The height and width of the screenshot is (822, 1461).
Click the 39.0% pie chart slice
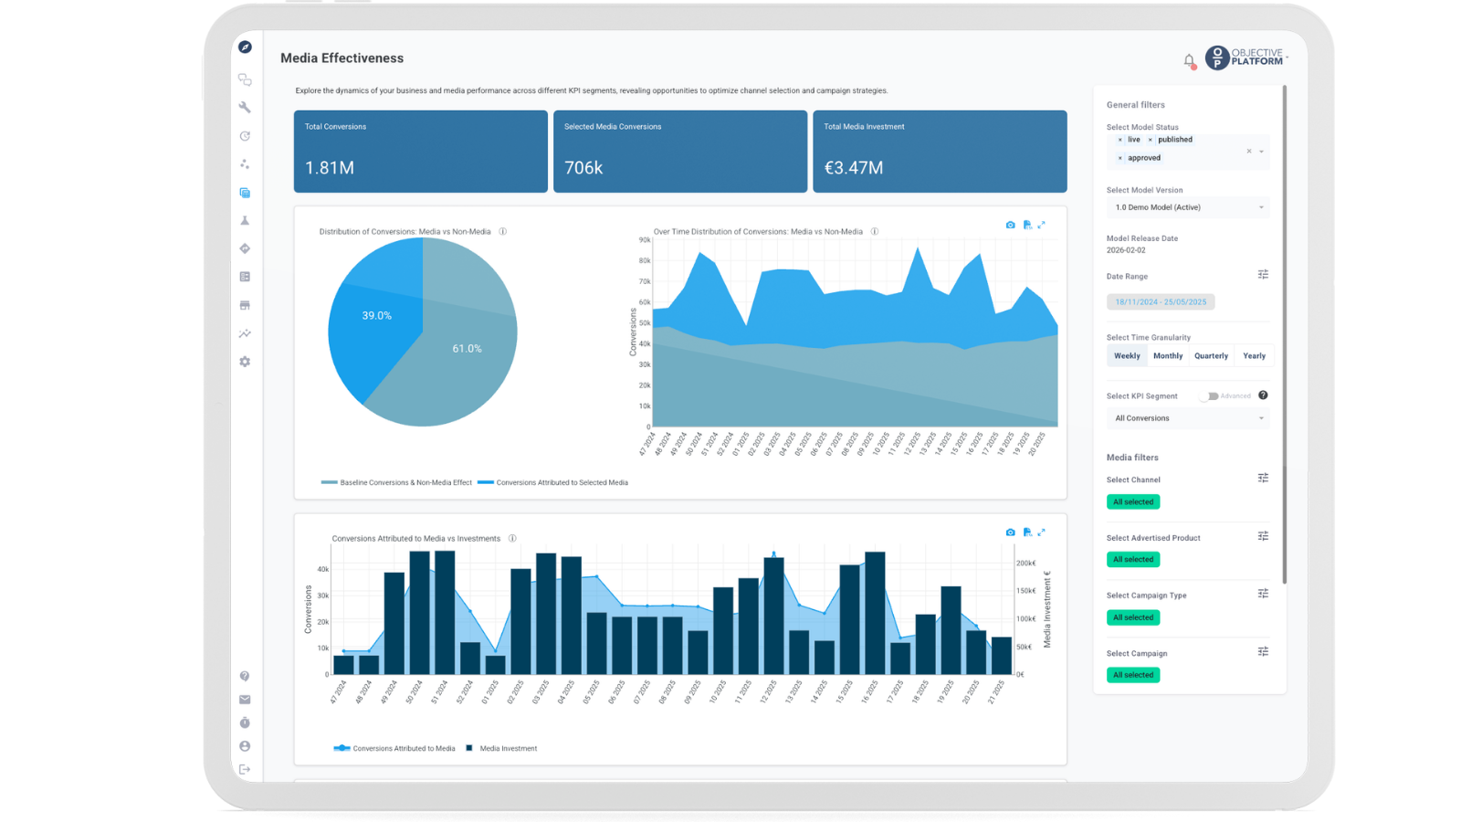tap(376, 316)
